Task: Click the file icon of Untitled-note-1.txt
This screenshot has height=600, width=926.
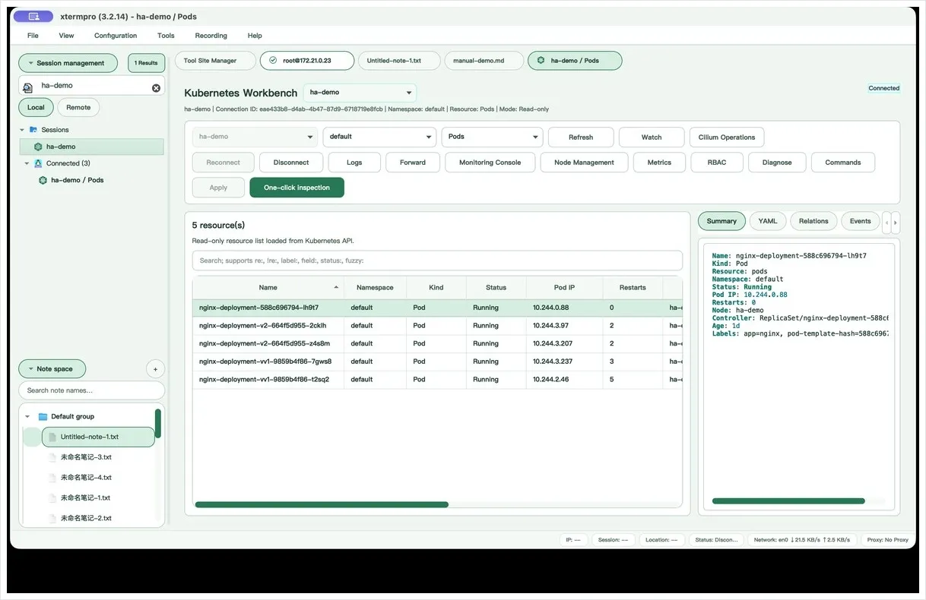Action: [52, 437]
